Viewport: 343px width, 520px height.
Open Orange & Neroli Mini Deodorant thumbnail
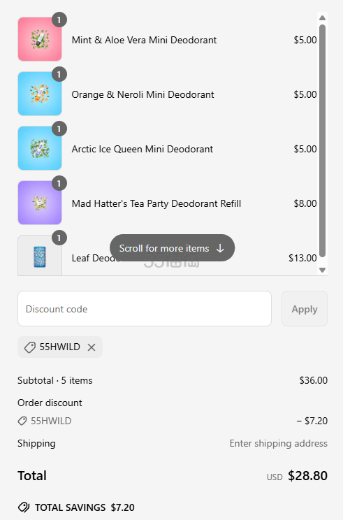pos(40,94)
